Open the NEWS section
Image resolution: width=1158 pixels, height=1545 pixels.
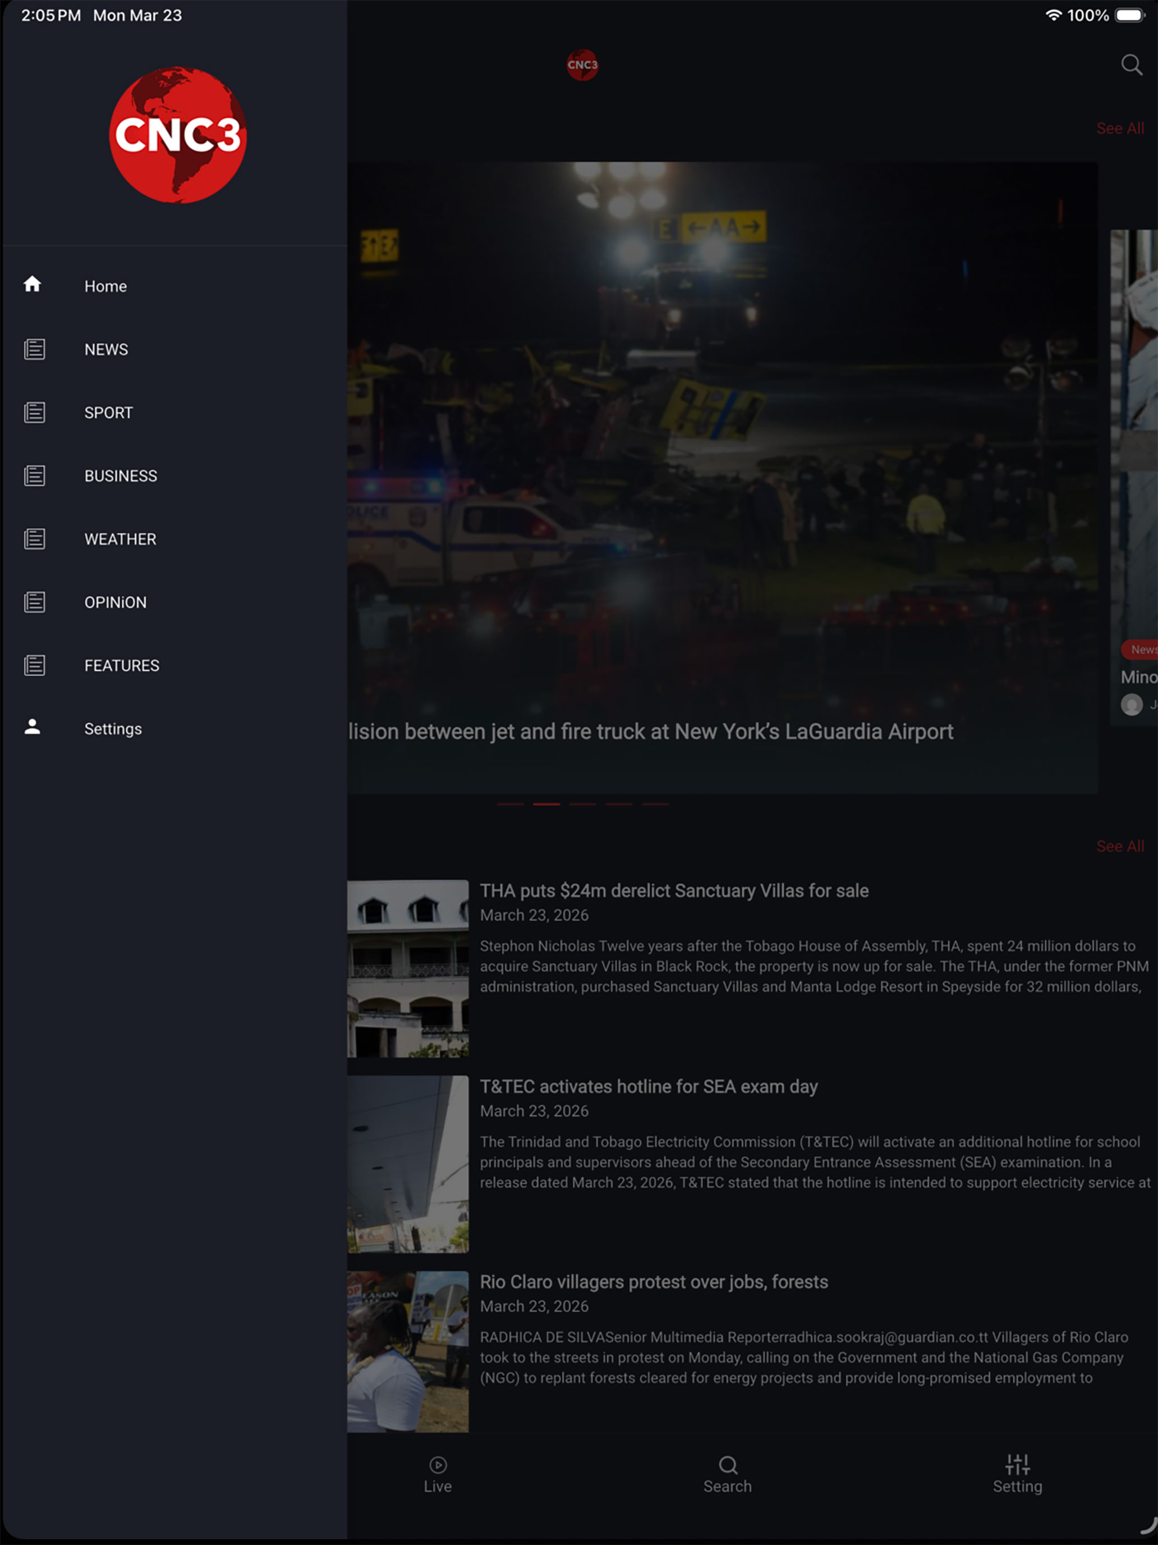coord(174,349)
